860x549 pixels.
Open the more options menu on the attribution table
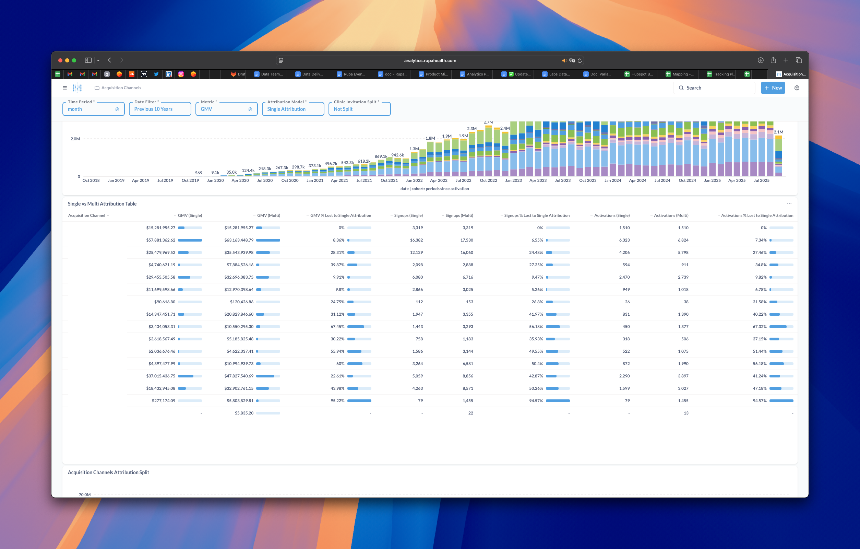tap(789, 203)
